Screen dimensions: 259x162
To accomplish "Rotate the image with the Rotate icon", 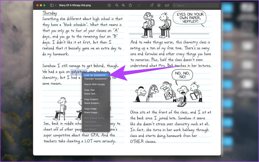I will point(152,5).
